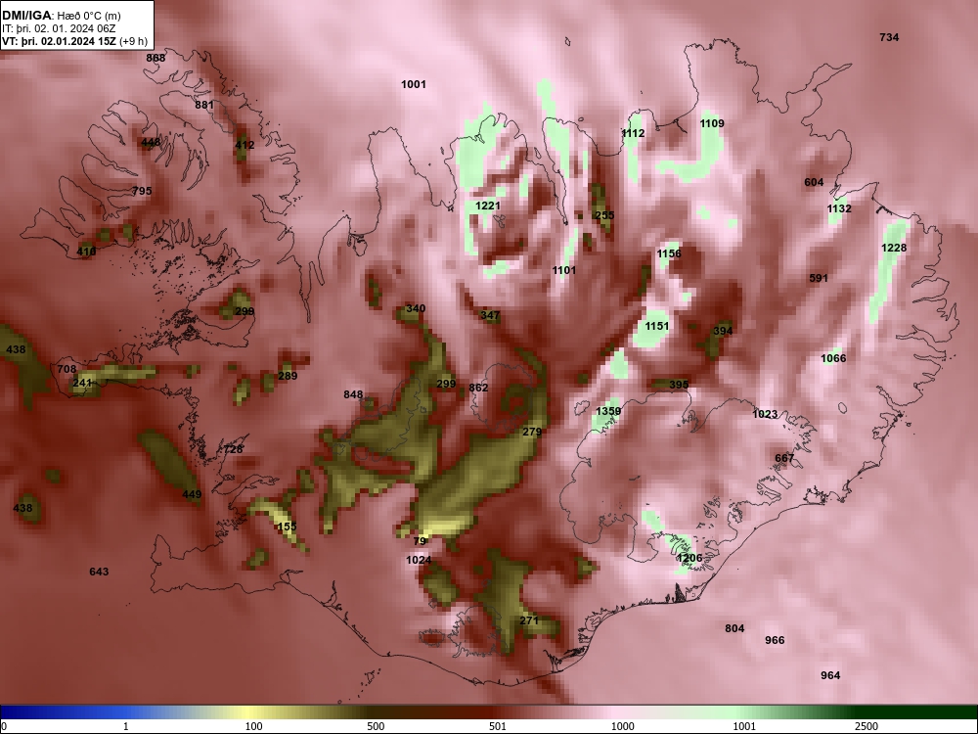Click the 708 height label

[x=67, y=370]
